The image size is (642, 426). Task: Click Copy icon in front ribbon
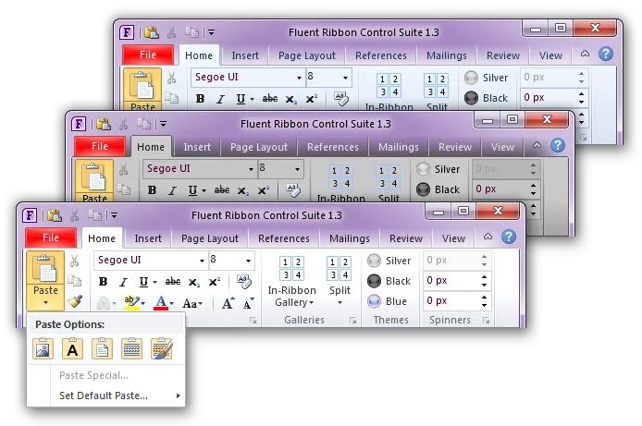click(x=75, y=280)
